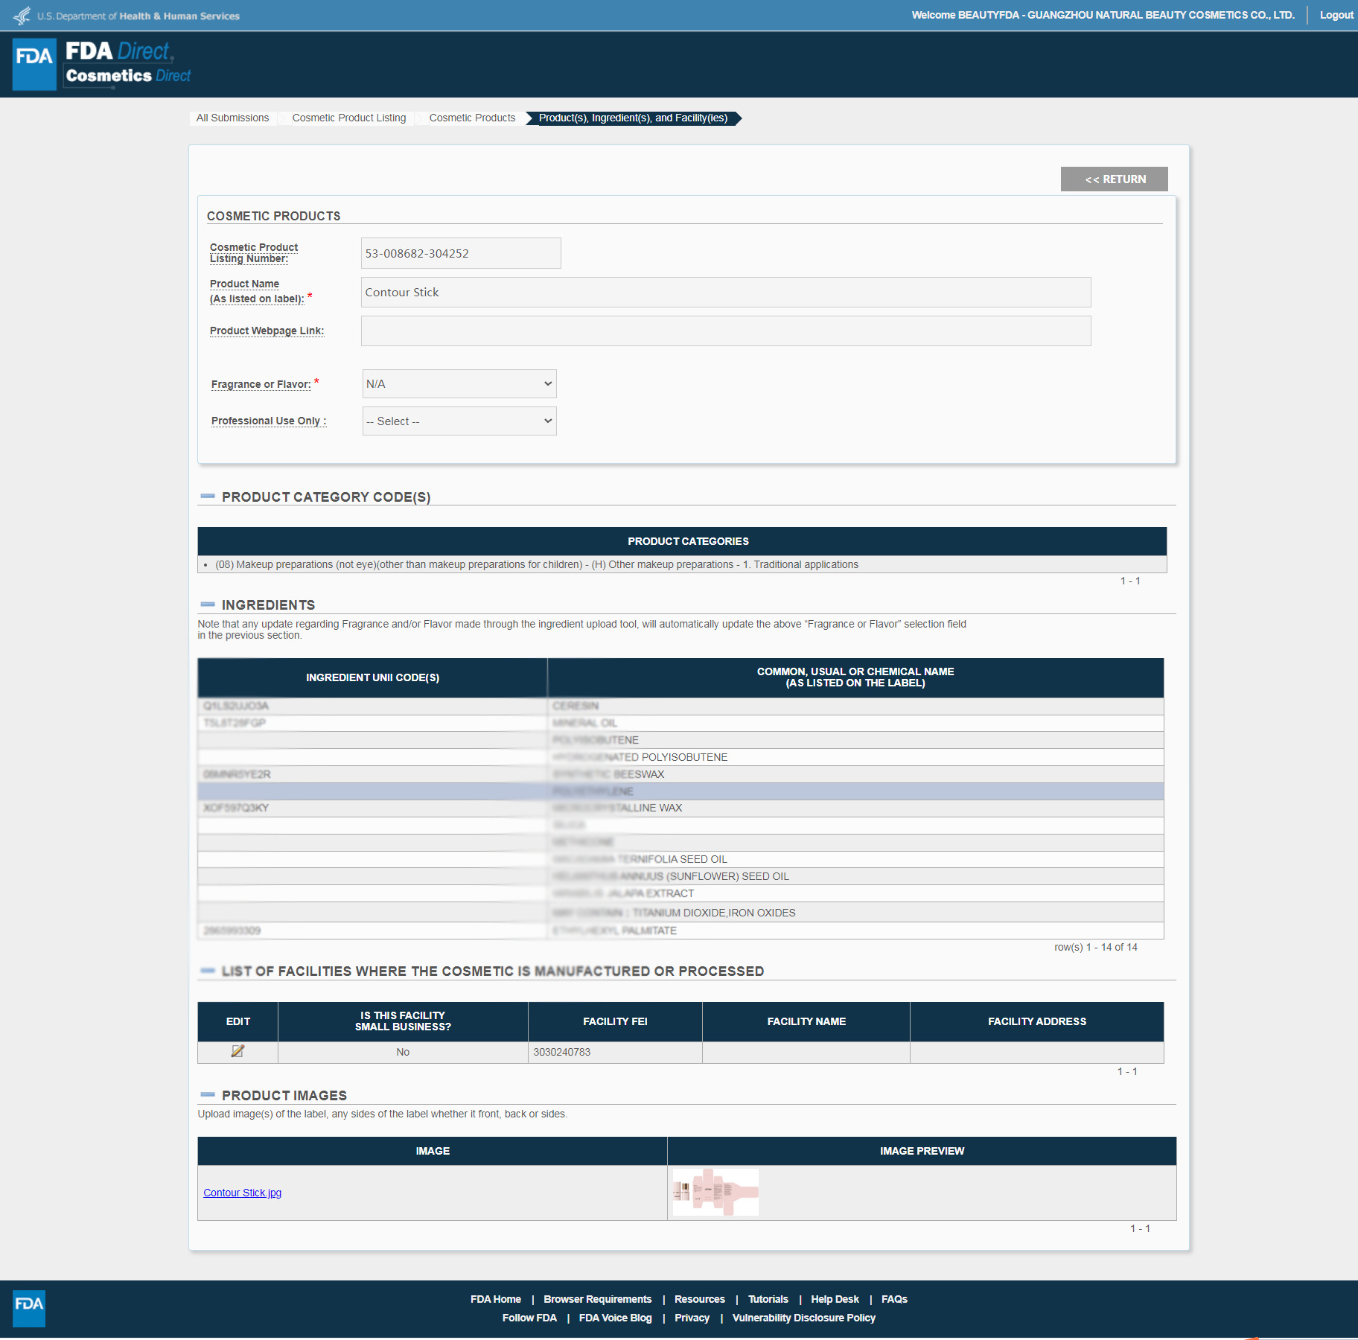
Task: Click the Makeup preparations product category row
Action: [682, 564]
